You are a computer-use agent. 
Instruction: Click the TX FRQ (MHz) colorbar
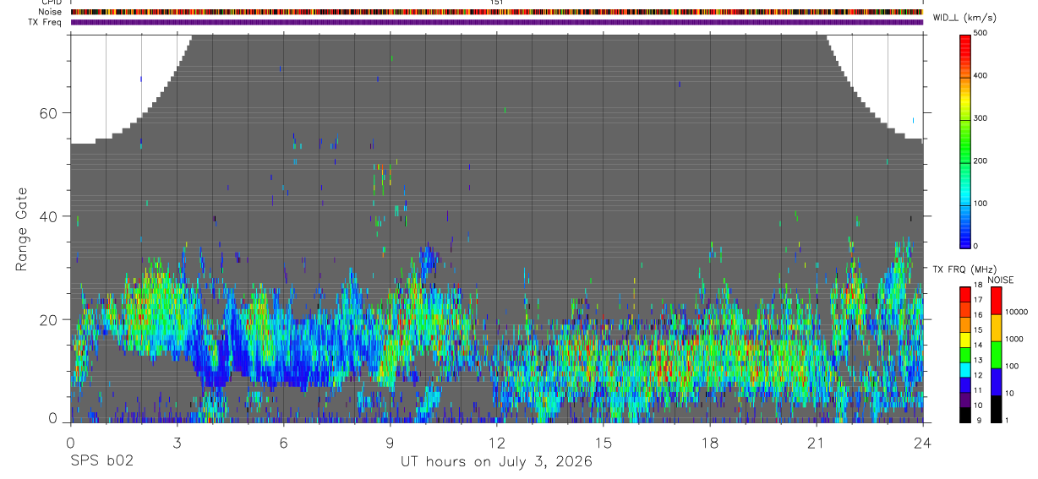tap(965, 354)
